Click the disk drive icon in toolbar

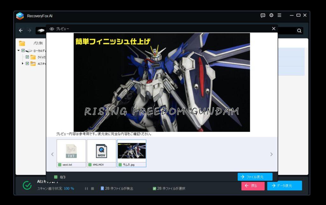tap(41, 30)
